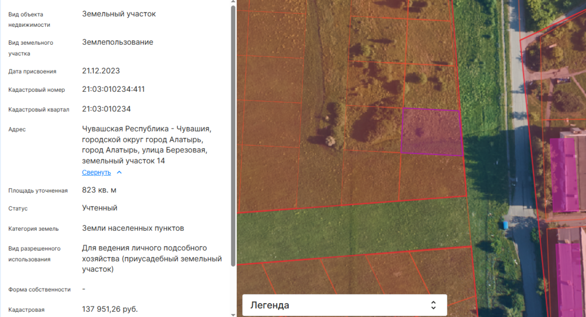Click the info panel vertical scrollbar thumb

(233, 136)
